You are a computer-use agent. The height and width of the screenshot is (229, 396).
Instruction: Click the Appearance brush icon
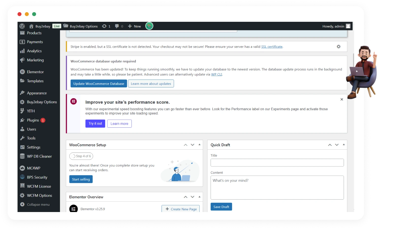(x=22, y=93)
